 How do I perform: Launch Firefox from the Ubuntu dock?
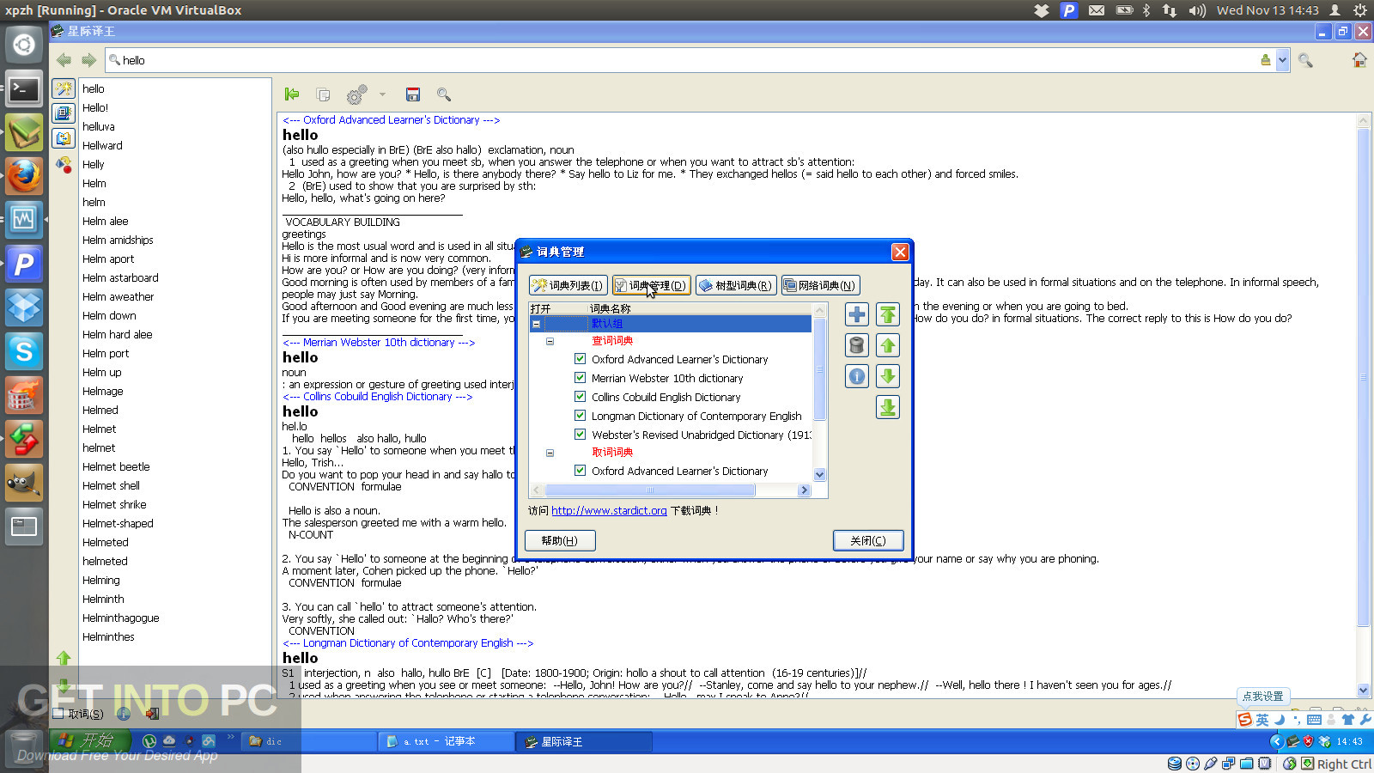point(24,176)
